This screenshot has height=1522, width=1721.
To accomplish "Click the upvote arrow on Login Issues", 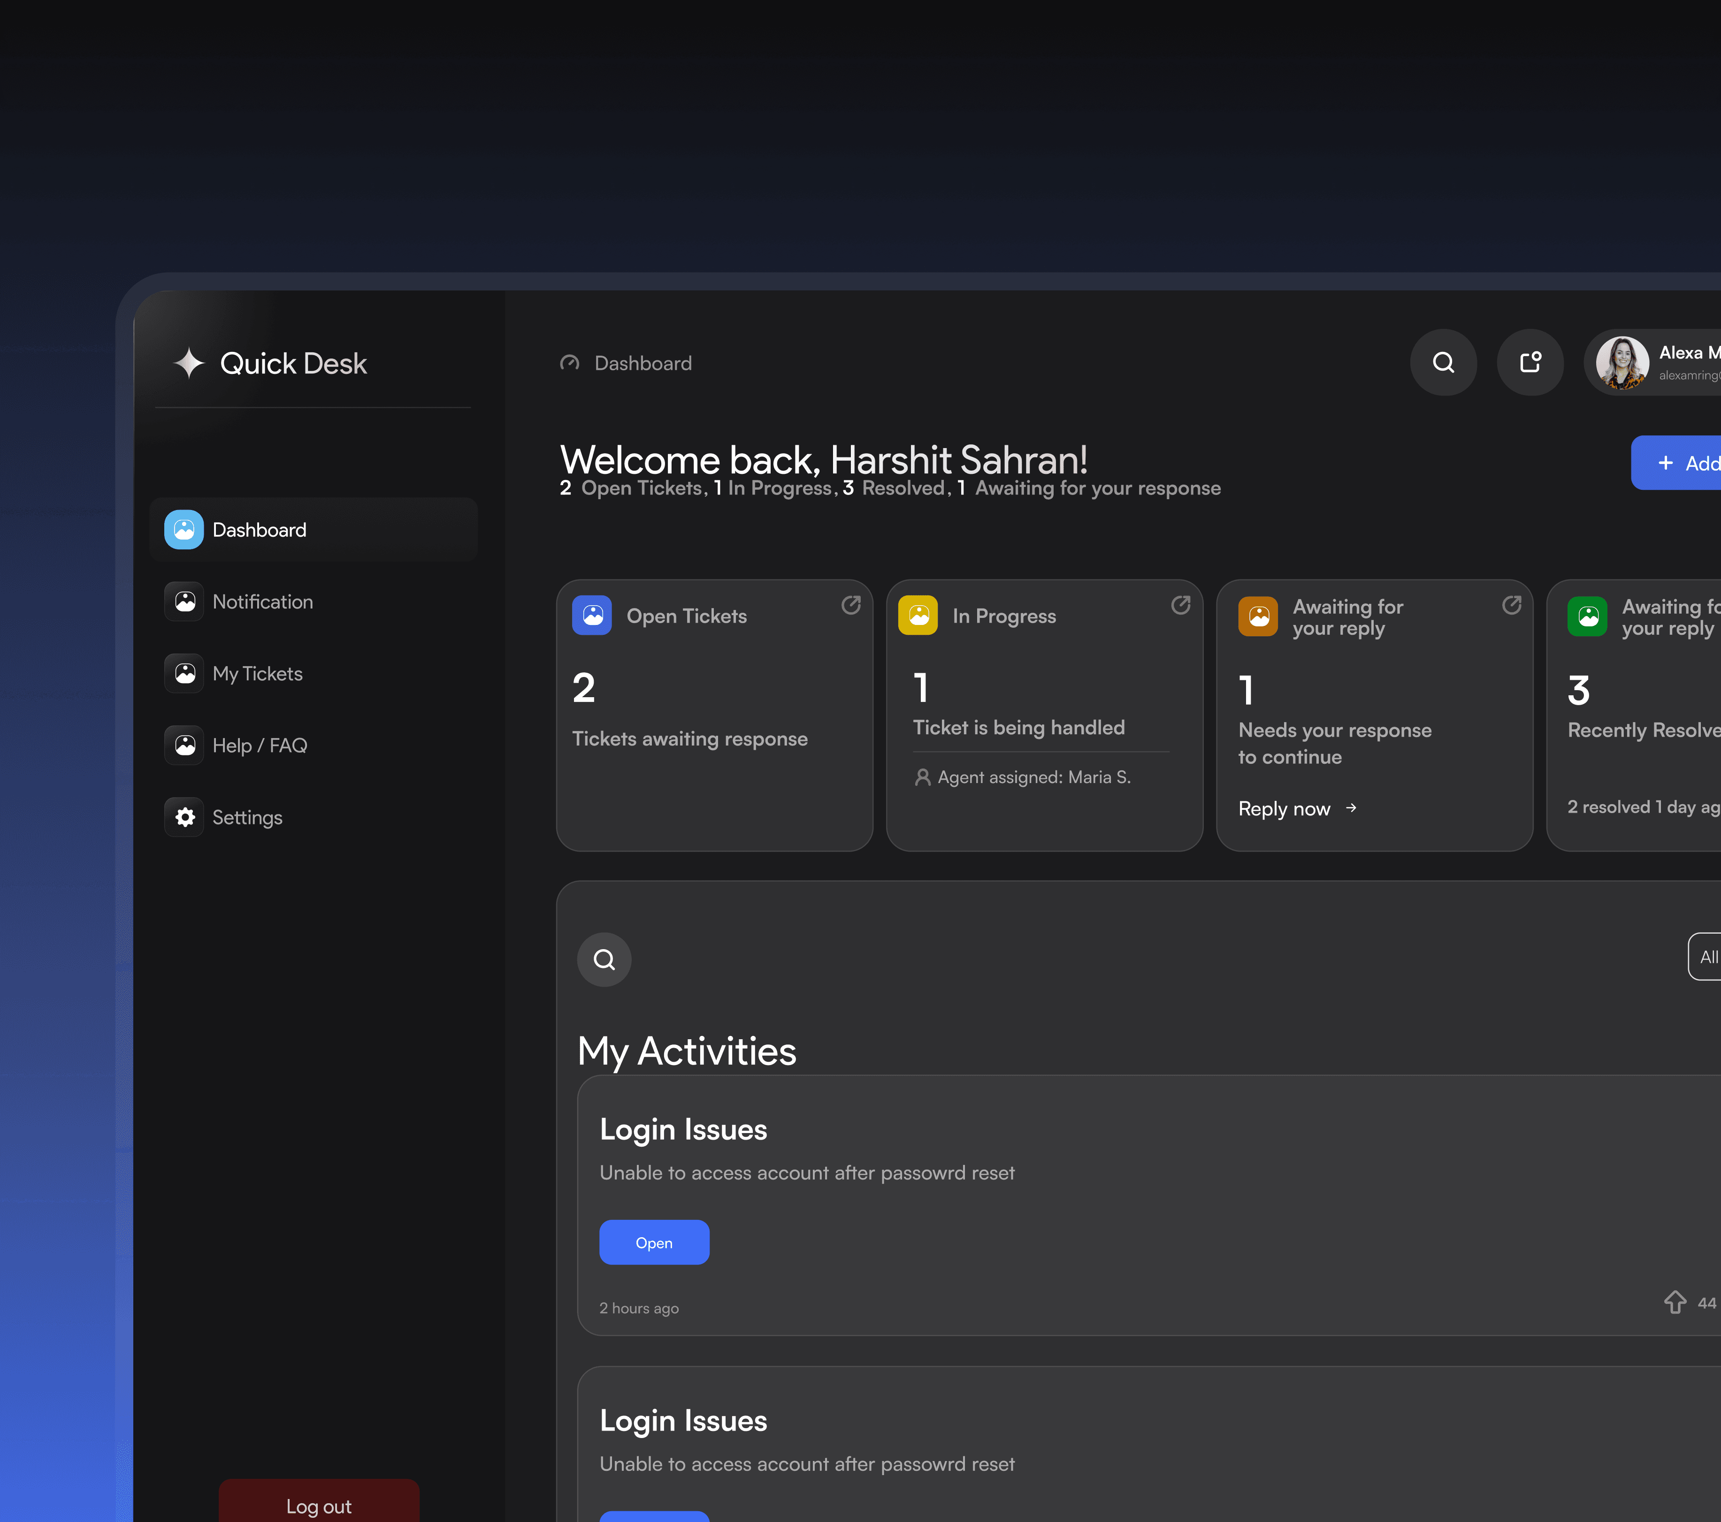I will pyautogui.click(x=1675, y=1301).
